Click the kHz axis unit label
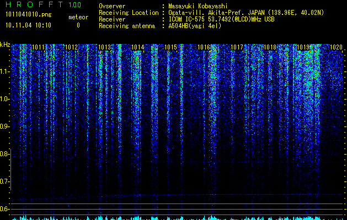Viewport: 347px width, 220px height. (5, 45)
